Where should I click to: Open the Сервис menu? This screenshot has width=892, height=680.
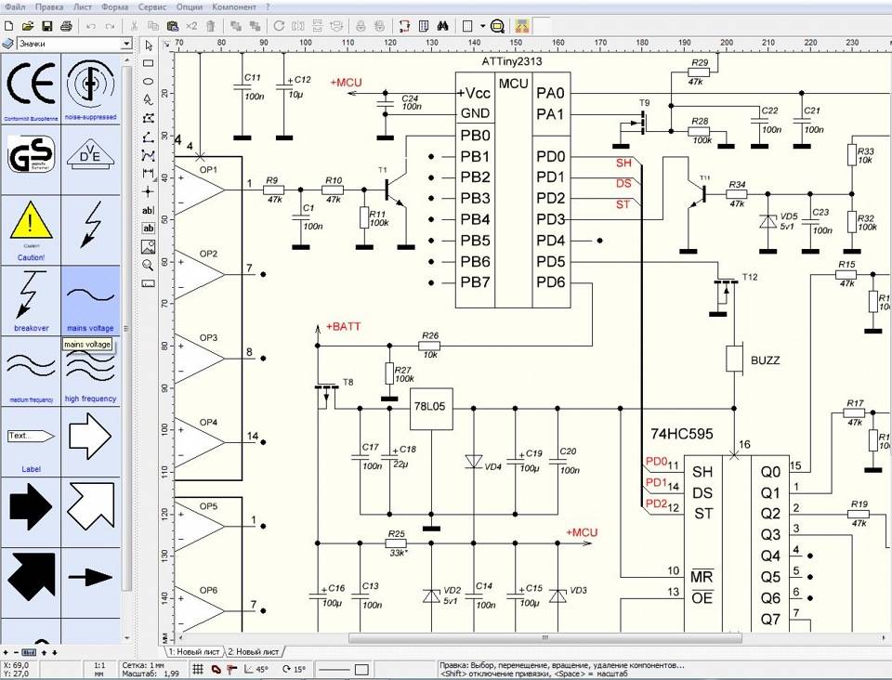pos(151,7)
